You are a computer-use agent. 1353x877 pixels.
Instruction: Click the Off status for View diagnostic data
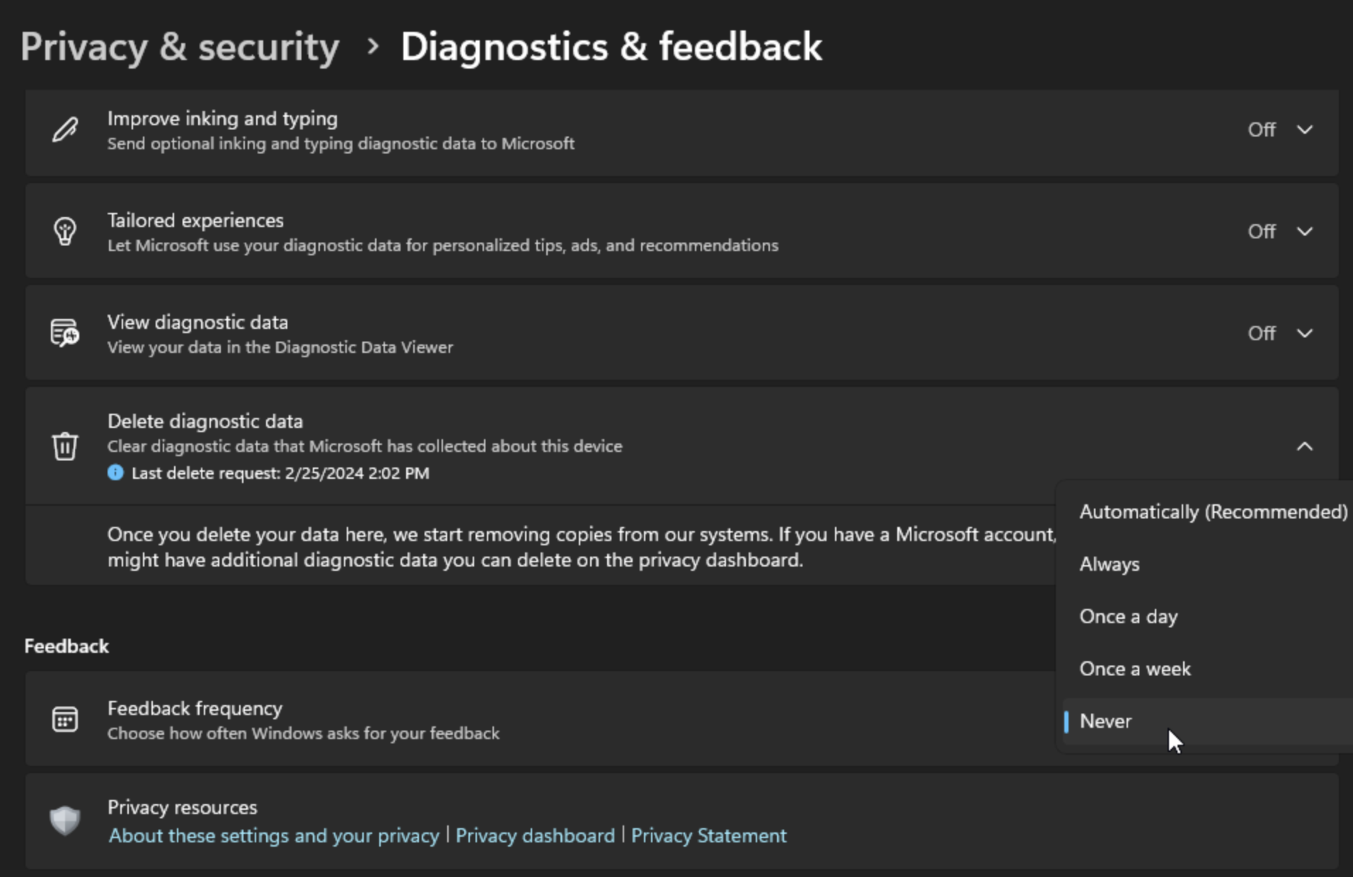pyautogui.click(x=1261, y=333)
